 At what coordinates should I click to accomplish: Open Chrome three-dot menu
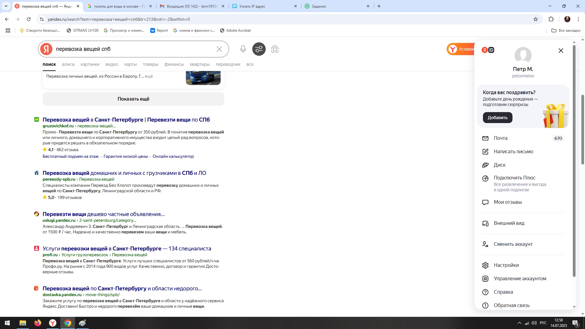[578, 19]
